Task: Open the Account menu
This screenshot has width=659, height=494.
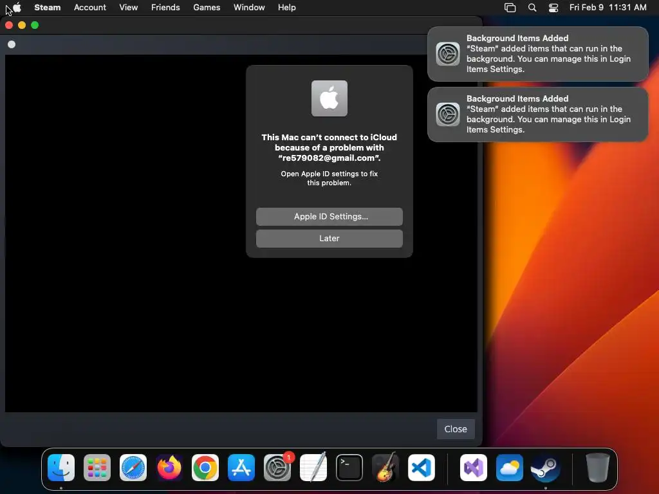Action: tap(90, 7)
